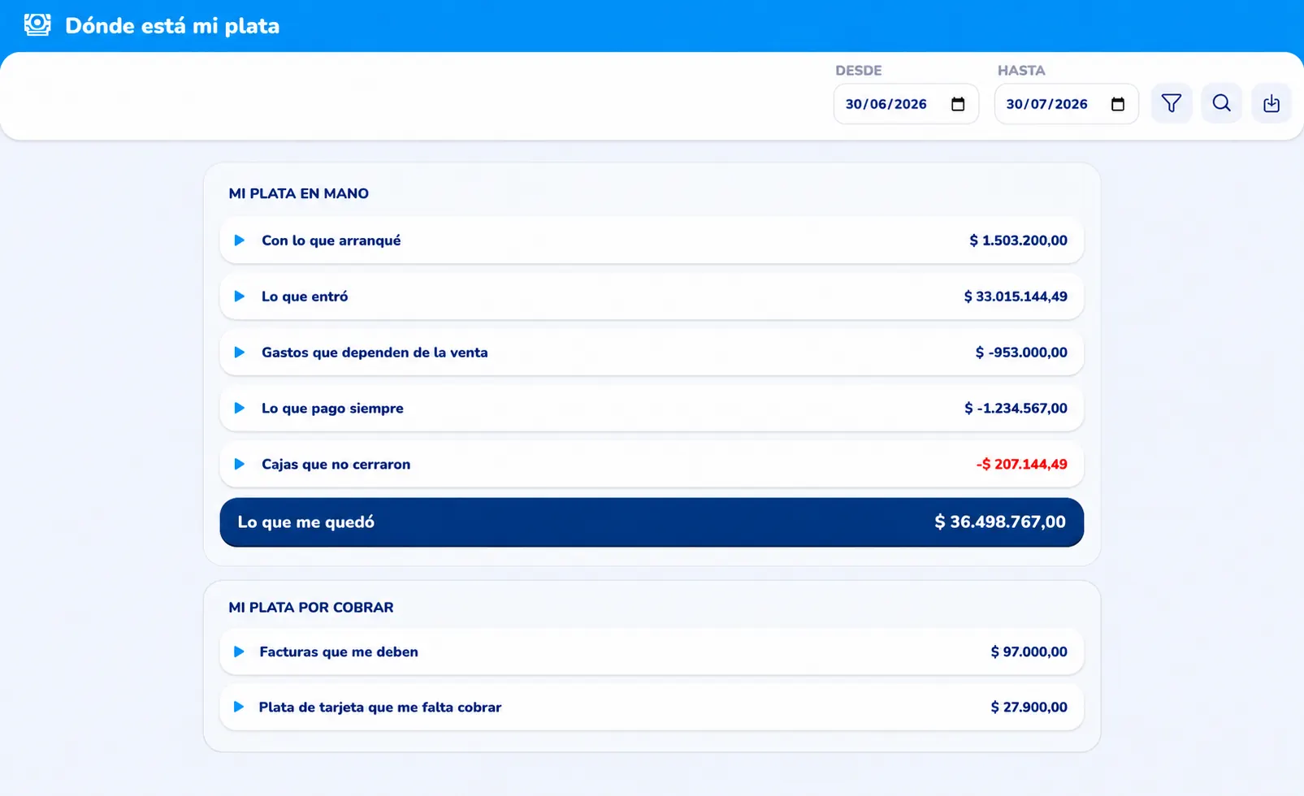This screenshot has height=796, width=1304.
Task: Click the amount $ 97.000,00
Action: (x=1029, y=651)
